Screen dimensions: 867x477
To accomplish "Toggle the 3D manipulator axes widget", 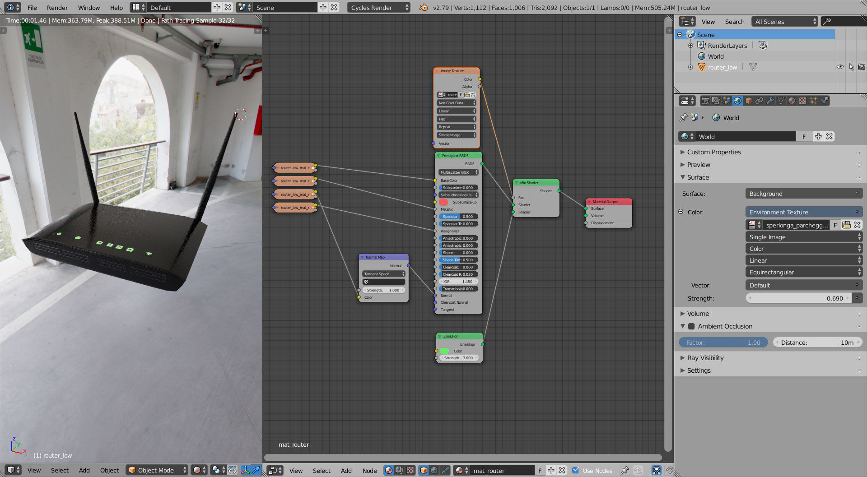I will coord(246,470).
